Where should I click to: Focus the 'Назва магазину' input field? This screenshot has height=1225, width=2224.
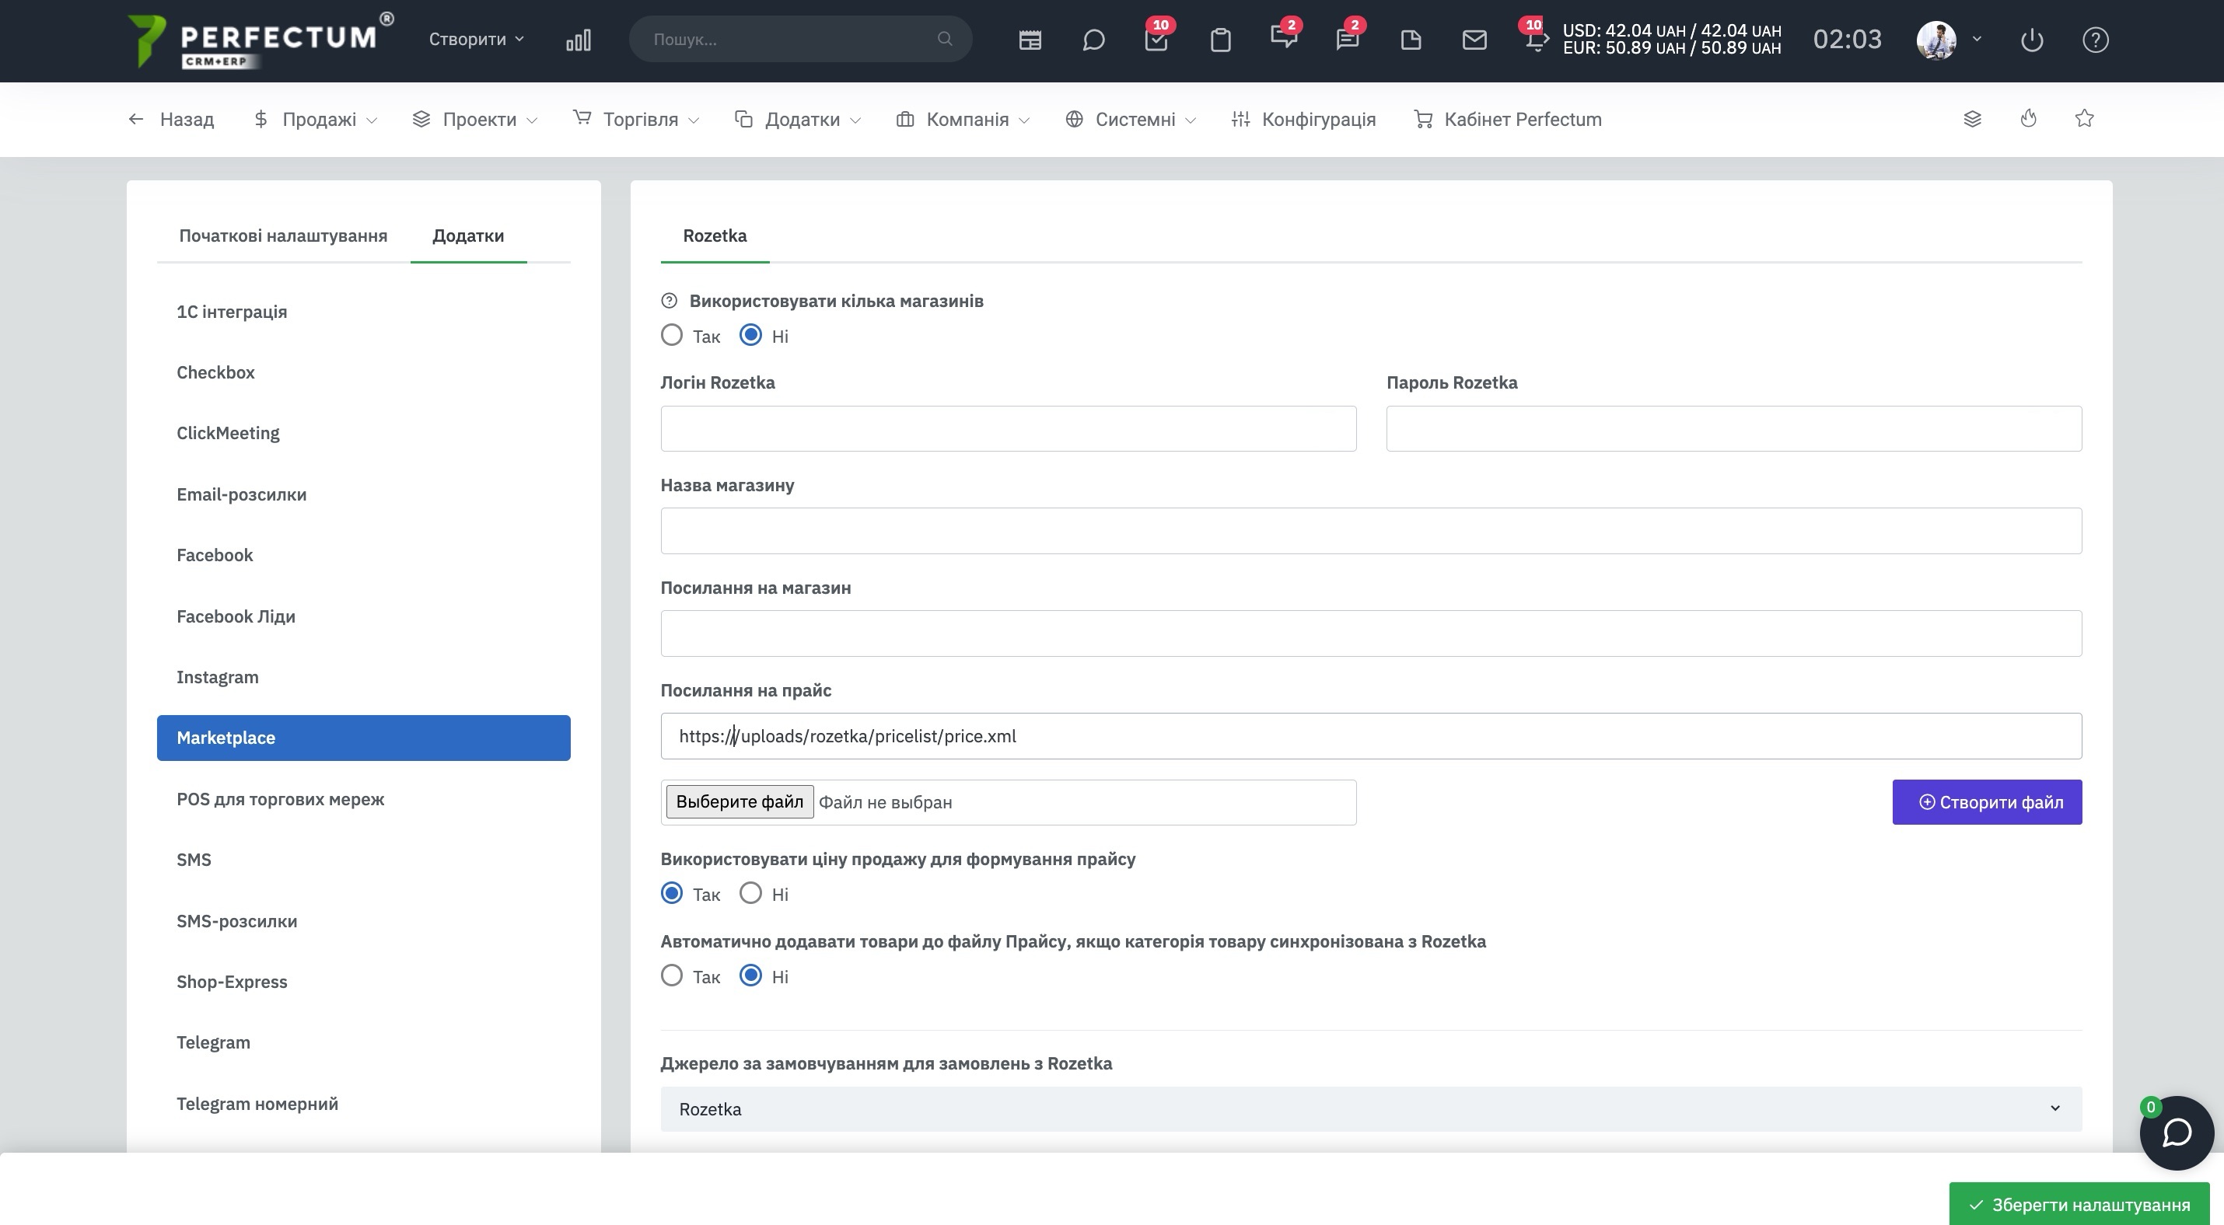[1370, 532]
